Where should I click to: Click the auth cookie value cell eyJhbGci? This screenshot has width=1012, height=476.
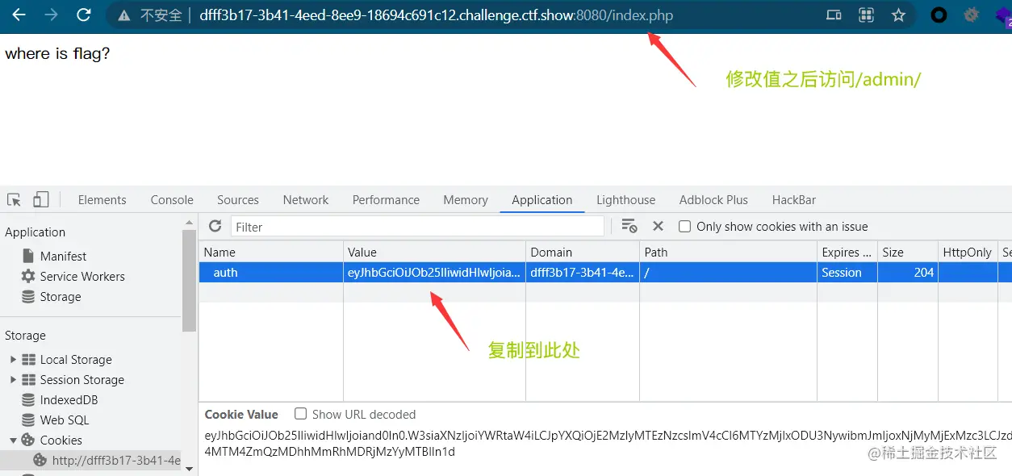click(435, 273)
